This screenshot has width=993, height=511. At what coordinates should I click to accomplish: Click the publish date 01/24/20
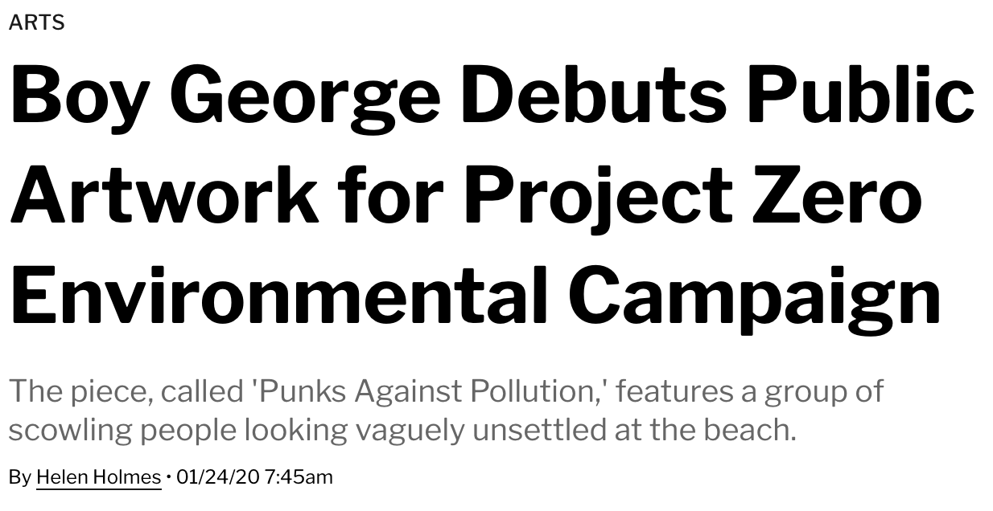pyautogui.click(x=217, y=476)
